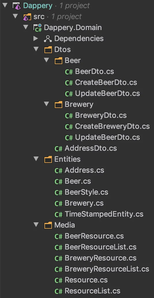Click the C# icon beside BeerDto.cs
The height and width of the screenshot is (298, 154).
pos(69,72)
